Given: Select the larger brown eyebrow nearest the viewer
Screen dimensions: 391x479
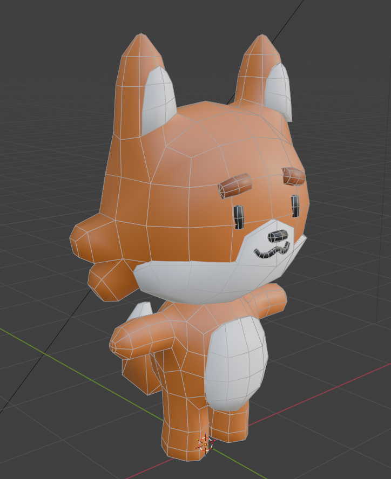Looking at the screenshot, I should [235, 185].
